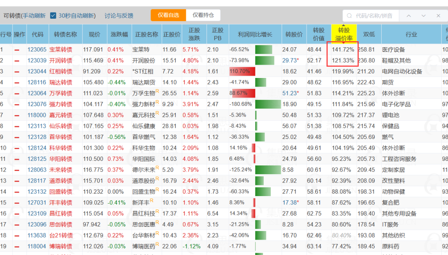Jump to previous search result arrow
Image resolution: width=448 pixels, height=255 pixels.
409,16
